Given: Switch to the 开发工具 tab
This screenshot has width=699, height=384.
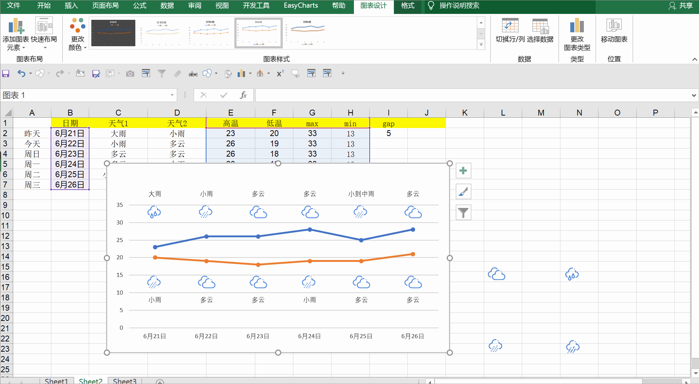Looking at the screenshot, I should coord(256,6).
